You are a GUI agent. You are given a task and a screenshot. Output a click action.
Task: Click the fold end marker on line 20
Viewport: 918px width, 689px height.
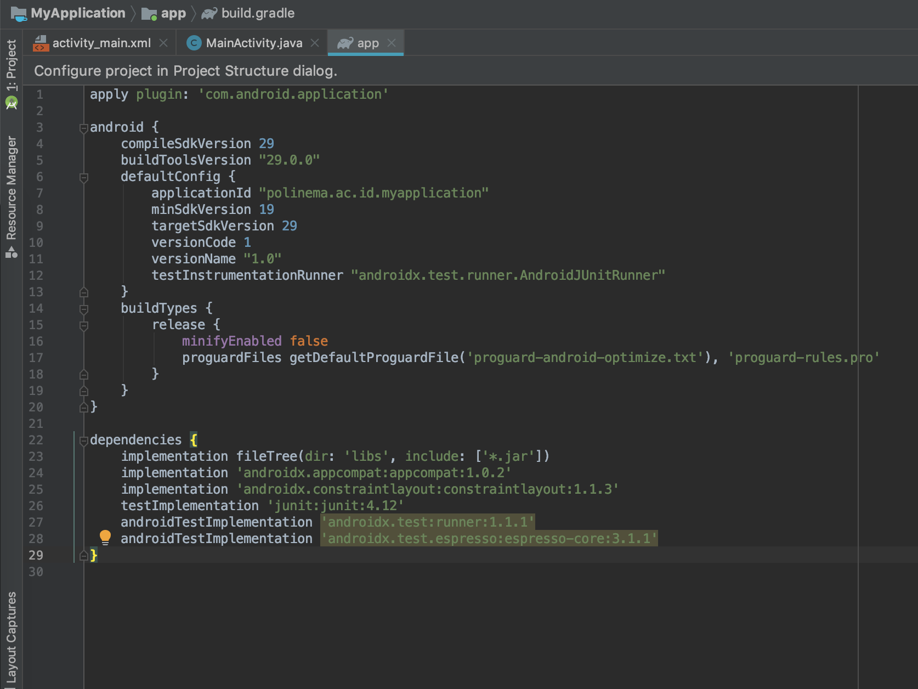(x=84, y=407)
